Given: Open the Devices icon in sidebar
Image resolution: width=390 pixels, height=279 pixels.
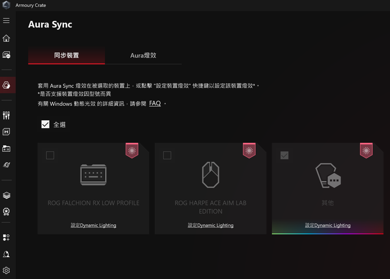Looking at the screenshot, I should [x=6, y=54].
